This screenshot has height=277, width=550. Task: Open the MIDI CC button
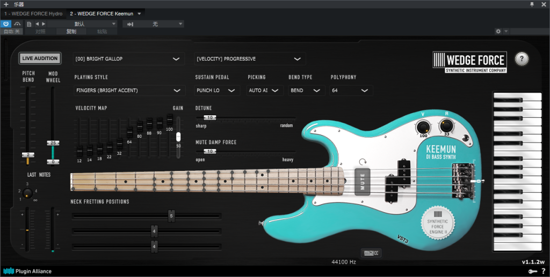pos(371,253)
